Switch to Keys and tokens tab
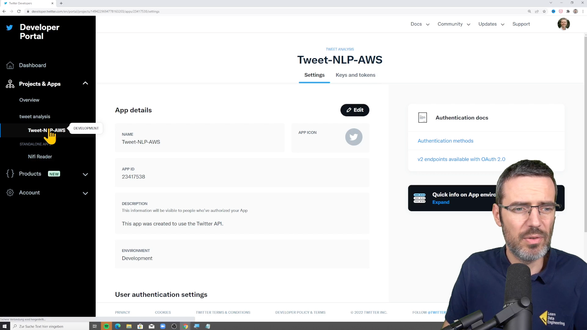The image size is (587, 330). pyautogui.click(x=355, y=75)
